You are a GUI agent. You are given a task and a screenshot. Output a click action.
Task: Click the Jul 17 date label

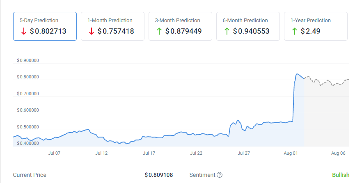tap(149, 153)
